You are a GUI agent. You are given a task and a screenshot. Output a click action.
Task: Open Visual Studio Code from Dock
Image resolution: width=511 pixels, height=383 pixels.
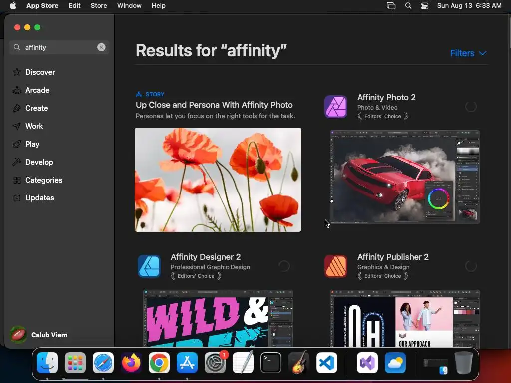pos(326,363)
